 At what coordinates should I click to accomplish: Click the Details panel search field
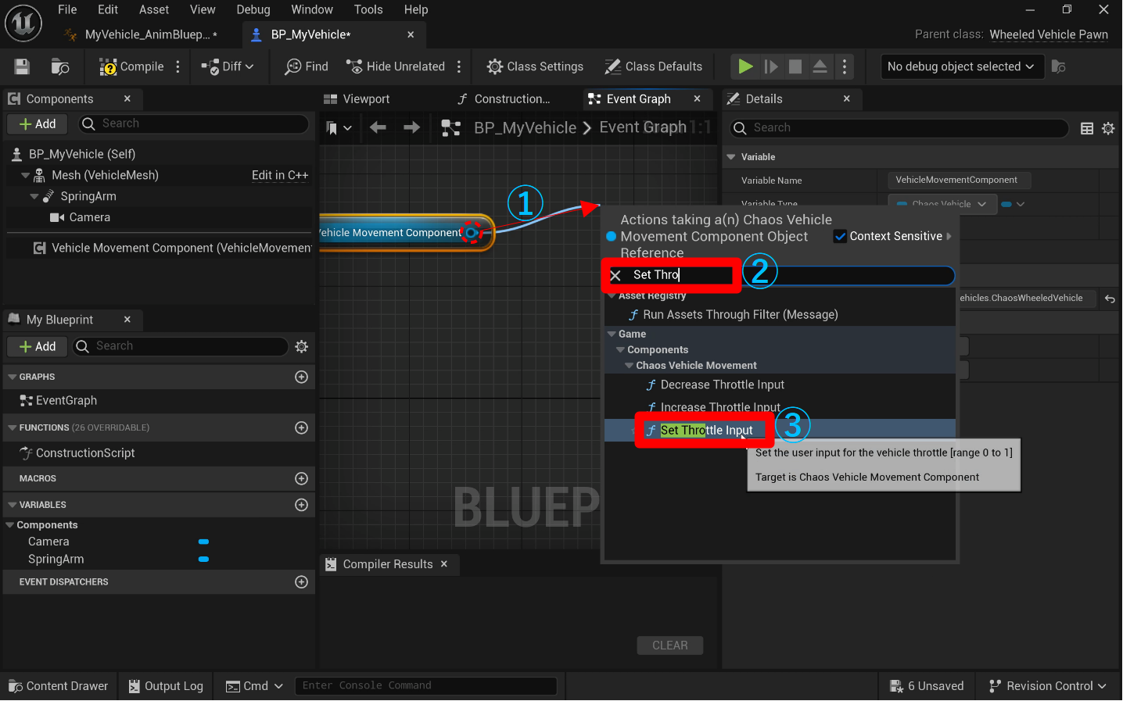click(899, 128)
